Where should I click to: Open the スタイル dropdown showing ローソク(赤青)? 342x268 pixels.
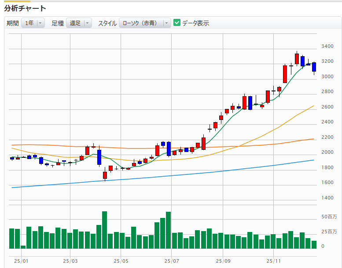coord(145,23)
